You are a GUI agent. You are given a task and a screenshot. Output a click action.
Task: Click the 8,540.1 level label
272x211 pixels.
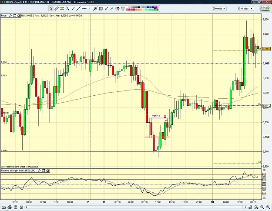pos(5,151)
